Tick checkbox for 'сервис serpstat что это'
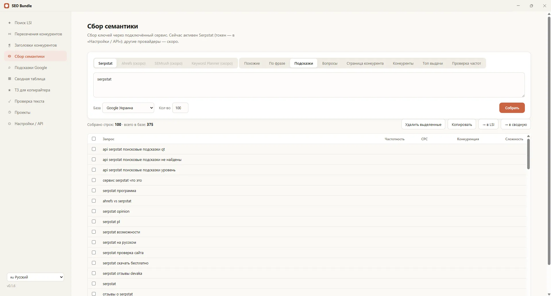The width and height of the screenshot is (551, 296). 94,180
